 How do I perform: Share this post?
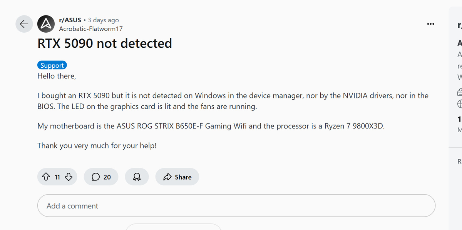click(177, 177)
